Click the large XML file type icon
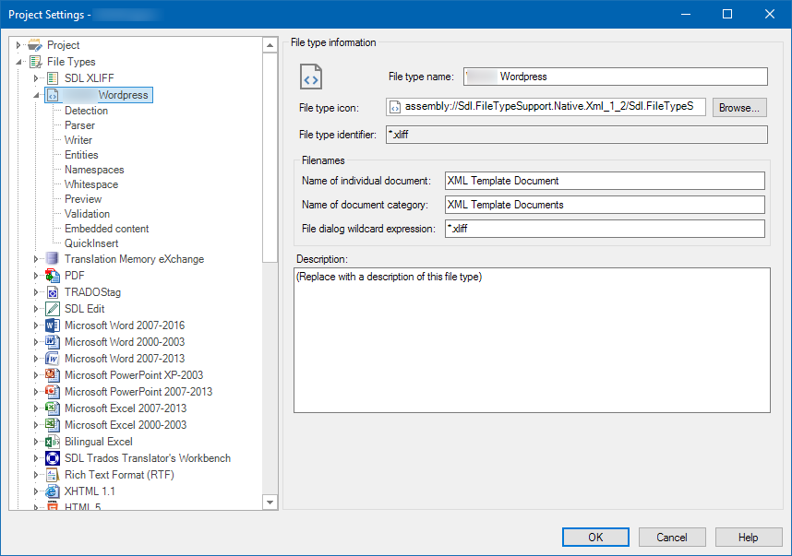 pos(311,77)
